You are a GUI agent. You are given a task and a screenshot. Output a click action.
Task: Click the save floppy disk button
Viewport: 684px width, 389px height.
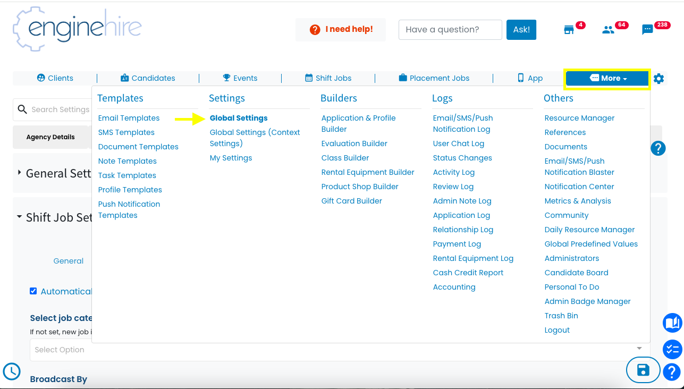click(643, 370)
